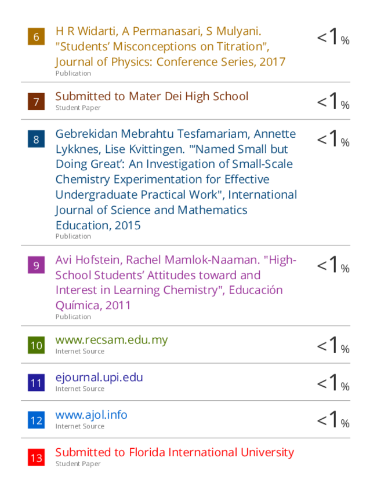Select the red number 13 badge
The height and width of the screenshot is (487, 377).
coord(36,457)
